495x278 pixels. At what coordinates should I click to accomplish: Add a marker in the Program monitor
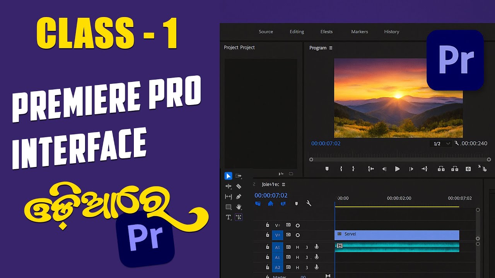point(327,169)
